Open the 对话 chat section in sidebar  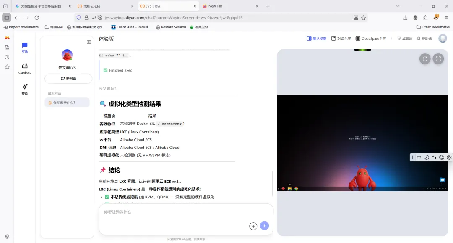click(x=25, y=48)
